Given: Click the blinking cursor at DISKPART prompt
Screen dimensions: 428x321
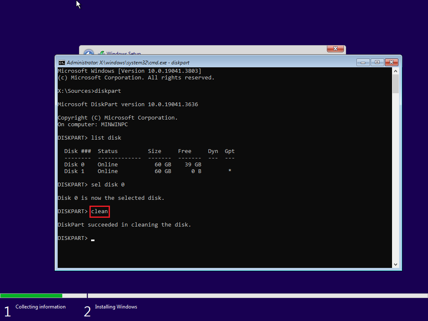Looking at the screenshot, I should coord(93,240).
